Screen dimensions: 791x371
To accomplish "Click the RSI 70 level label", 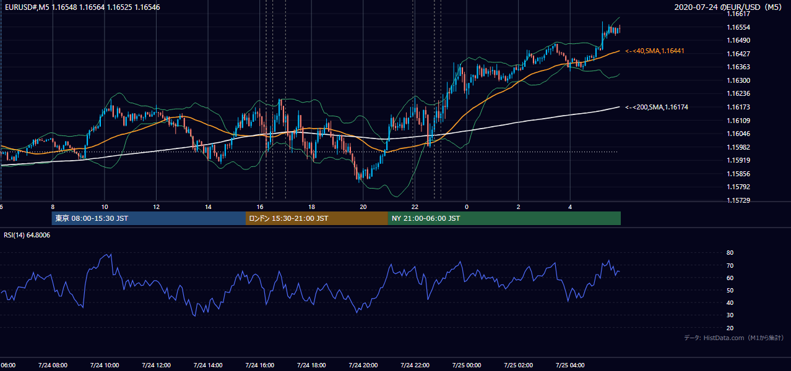I will coord(730,266).
